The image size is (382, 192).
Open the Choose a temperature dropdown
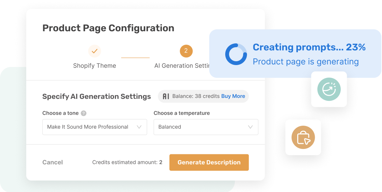click(x=206, y=127)
